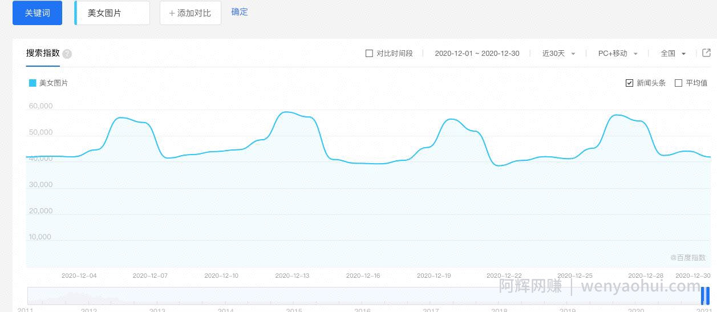Click the 美女图片 keyword field
The width and height of the screenshot is (717, 312).
click(x=112, y=13)
